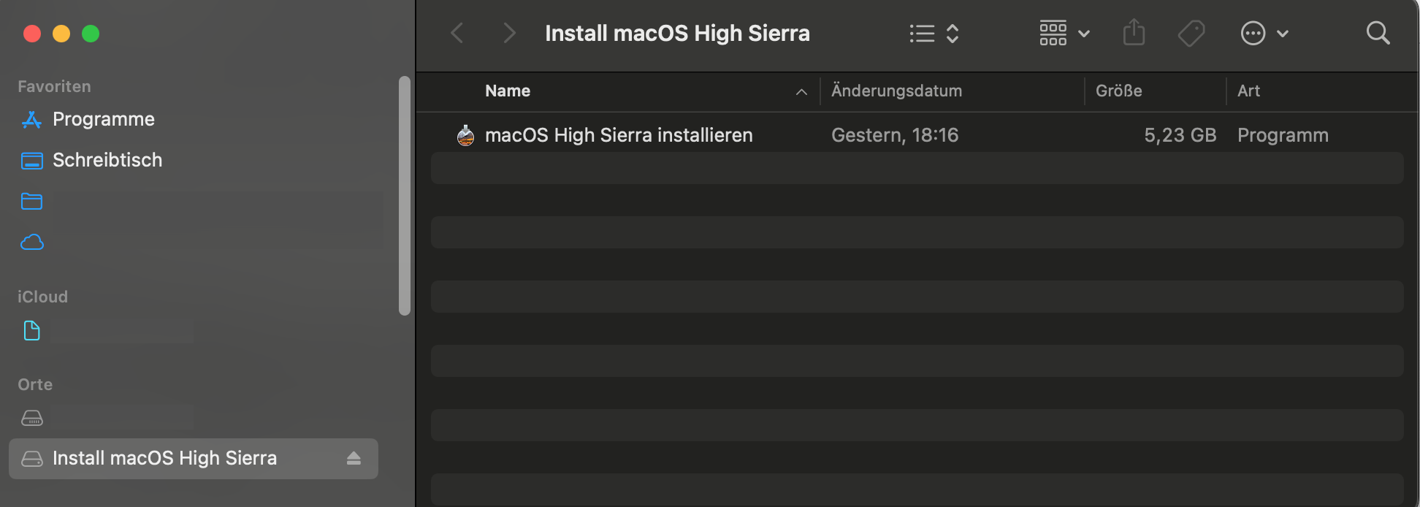Viewport: 1420px width, 507px height.
Task: Sort by Art column header
Action: click(1248, 91)
